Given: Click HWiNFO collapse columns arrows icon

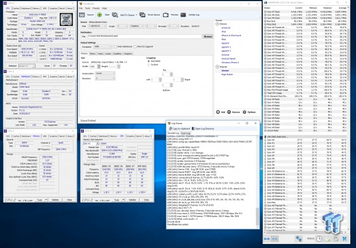Looking at the screenshot, I should click(x=274, y=239).
